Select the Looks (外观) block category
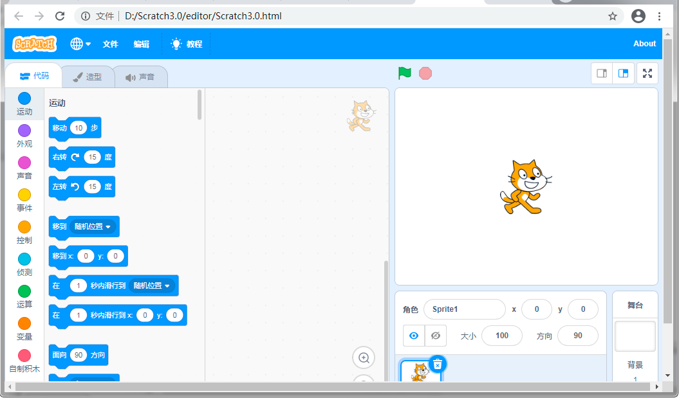This screenshot has height=398, width=679. (x=24, y=136)
